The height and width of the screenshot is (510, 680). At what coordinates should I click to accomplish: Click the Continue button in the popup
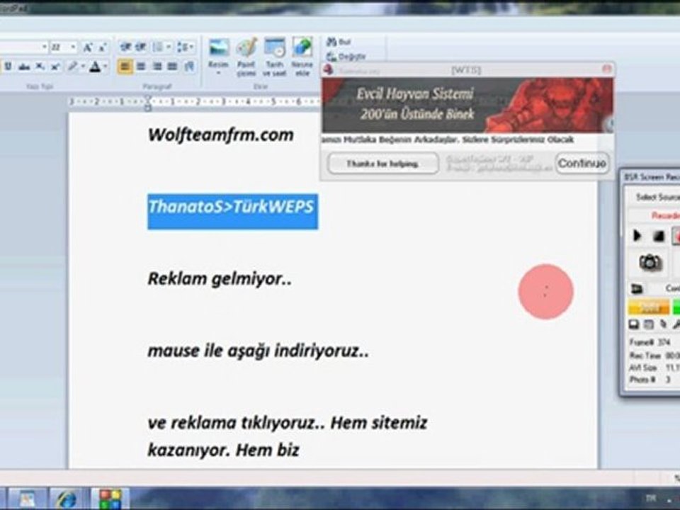pyautogui.click(x=582, y=164)
